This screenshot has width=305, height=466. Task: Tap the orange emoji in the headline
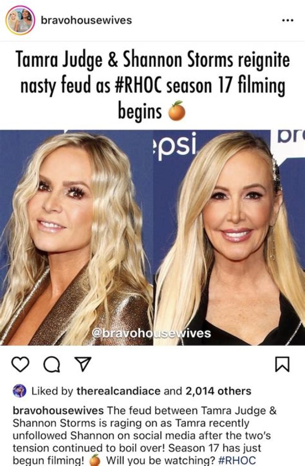click(x=177, y=111)
